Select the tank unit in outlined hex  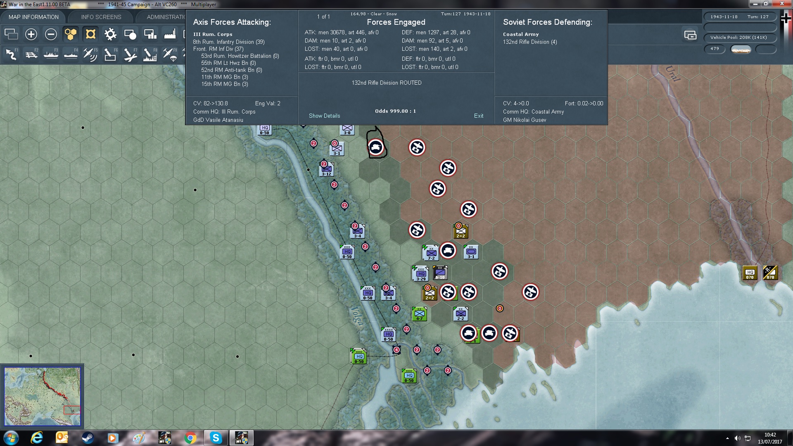376,147
